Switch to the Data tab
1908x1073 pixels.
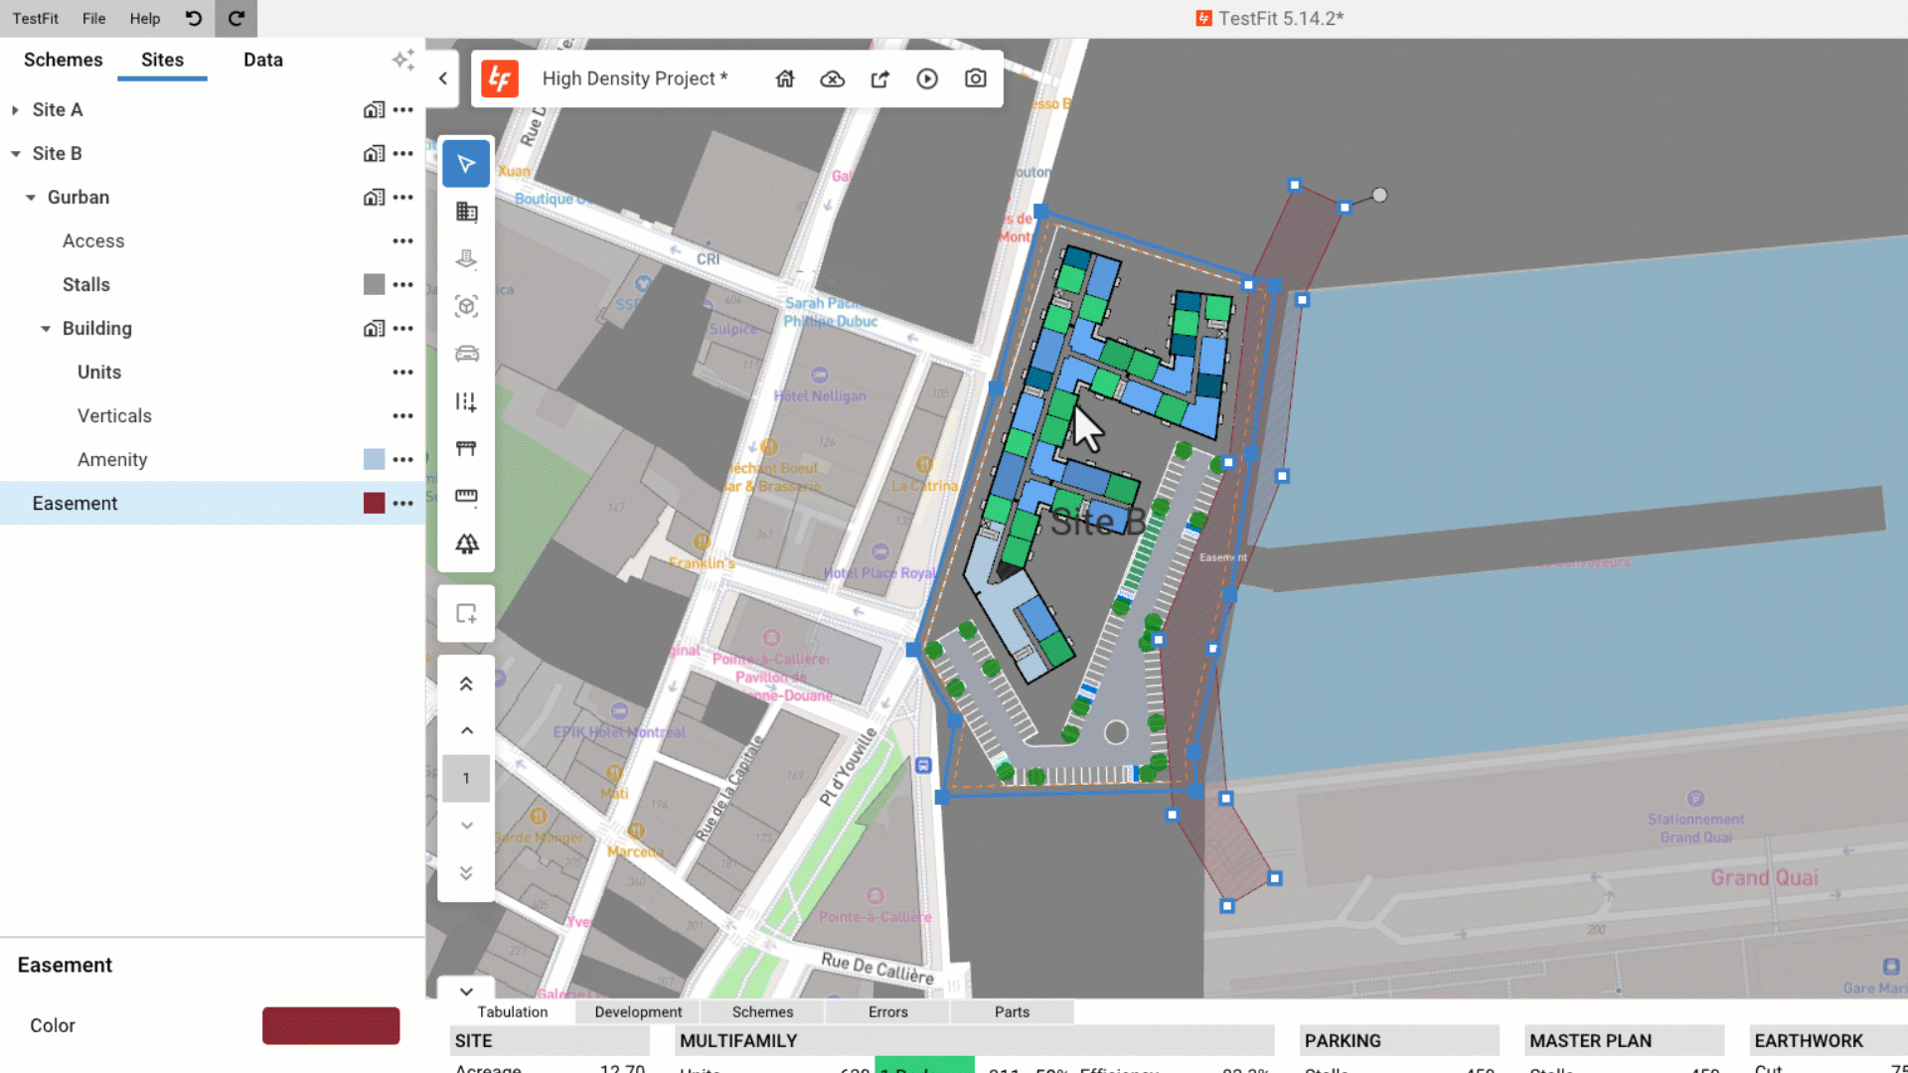(x=262, y=60)
